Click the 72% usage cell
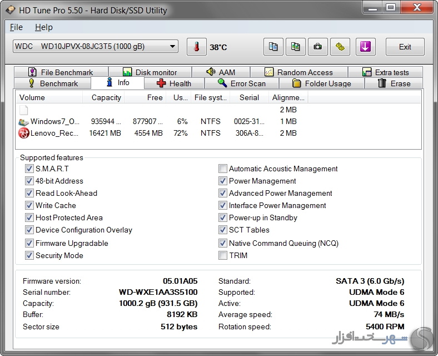Image resolution: width=438 pixels, height=356 pixels. click(181, 133)
